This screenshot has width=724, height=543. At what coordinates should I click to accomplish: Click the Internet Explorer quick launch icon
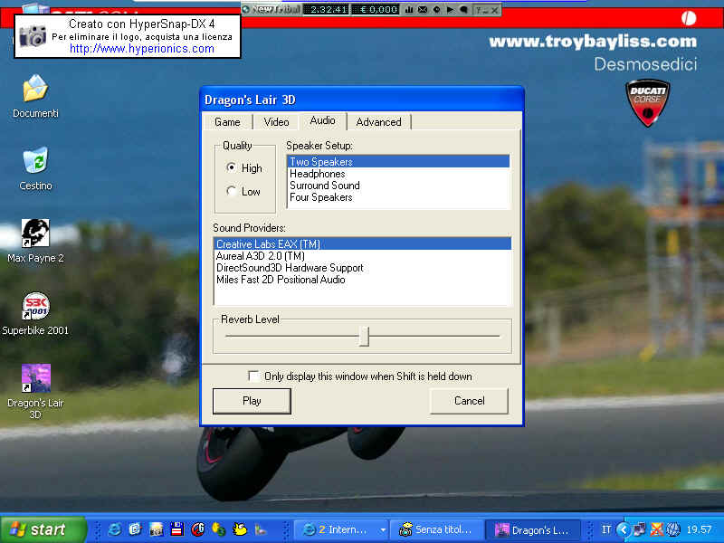(x=115, y=529)
